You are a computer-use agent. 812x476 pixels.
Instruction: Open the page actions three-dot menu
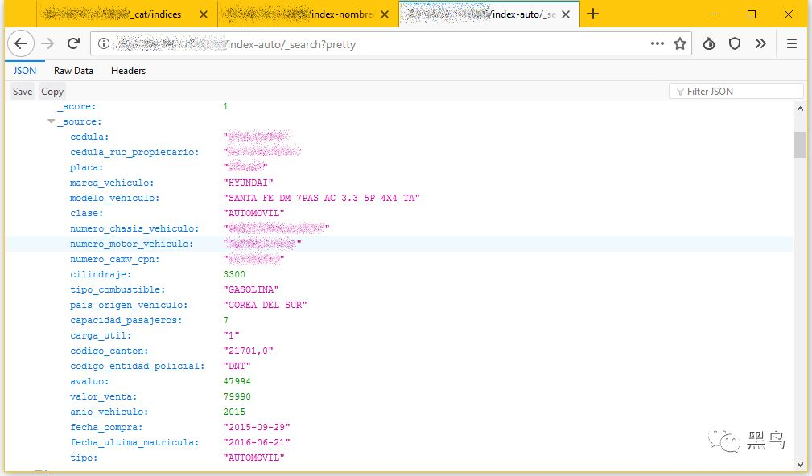pos(657,44)
